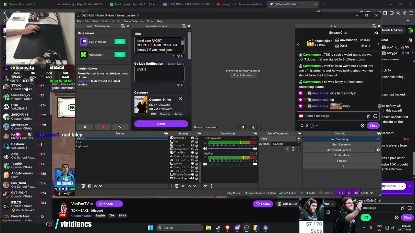Add a scene transition with plus
The width and height of the screenshot is (415, 233).
pos(287,149)
